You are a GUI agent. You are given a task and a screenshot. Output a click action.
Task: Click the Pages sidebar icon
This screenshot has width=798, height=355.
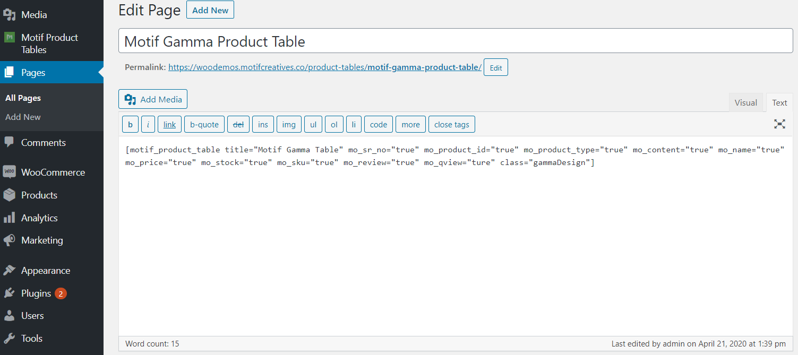coord(10,73)
